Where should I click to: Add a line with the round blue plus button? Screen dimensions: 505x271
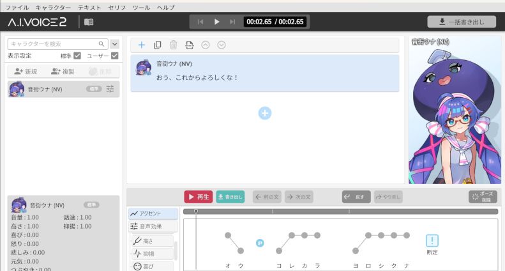coord(265,113)
